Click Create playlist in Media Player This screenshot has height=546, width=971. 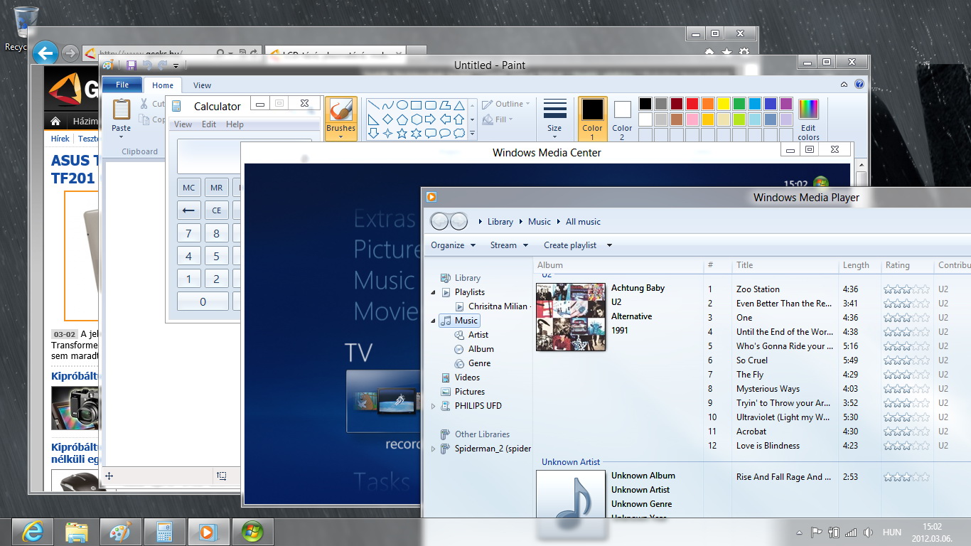(570, 245)
